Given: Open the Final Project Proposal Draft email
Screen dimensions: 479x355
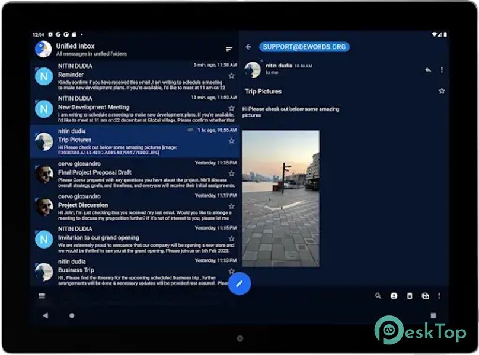Looking at the screenshot, I should pyautogui.click(x=135, y=174).
